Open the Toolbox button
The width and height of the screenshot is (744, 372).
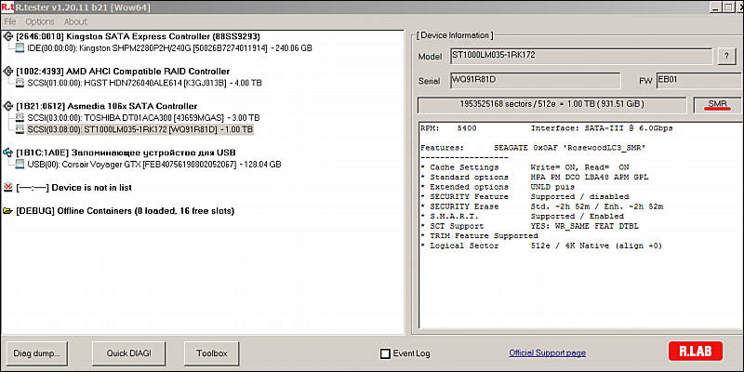tap(212, 353)
